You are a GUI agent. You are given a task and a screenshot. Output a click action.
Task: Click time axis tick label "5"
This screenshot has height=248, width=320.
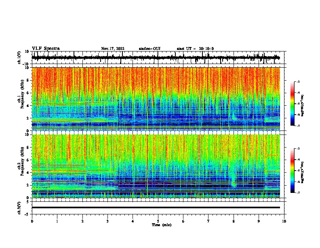[158, 221]
